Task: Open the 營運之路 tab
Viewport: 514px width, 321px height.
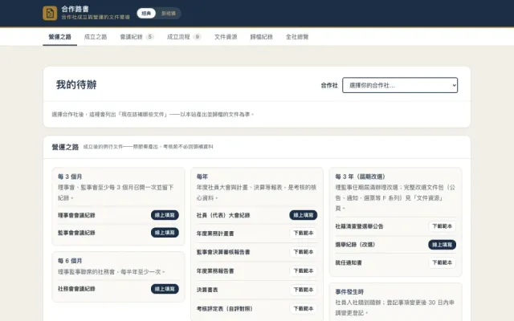Action: tap(59, 37)
